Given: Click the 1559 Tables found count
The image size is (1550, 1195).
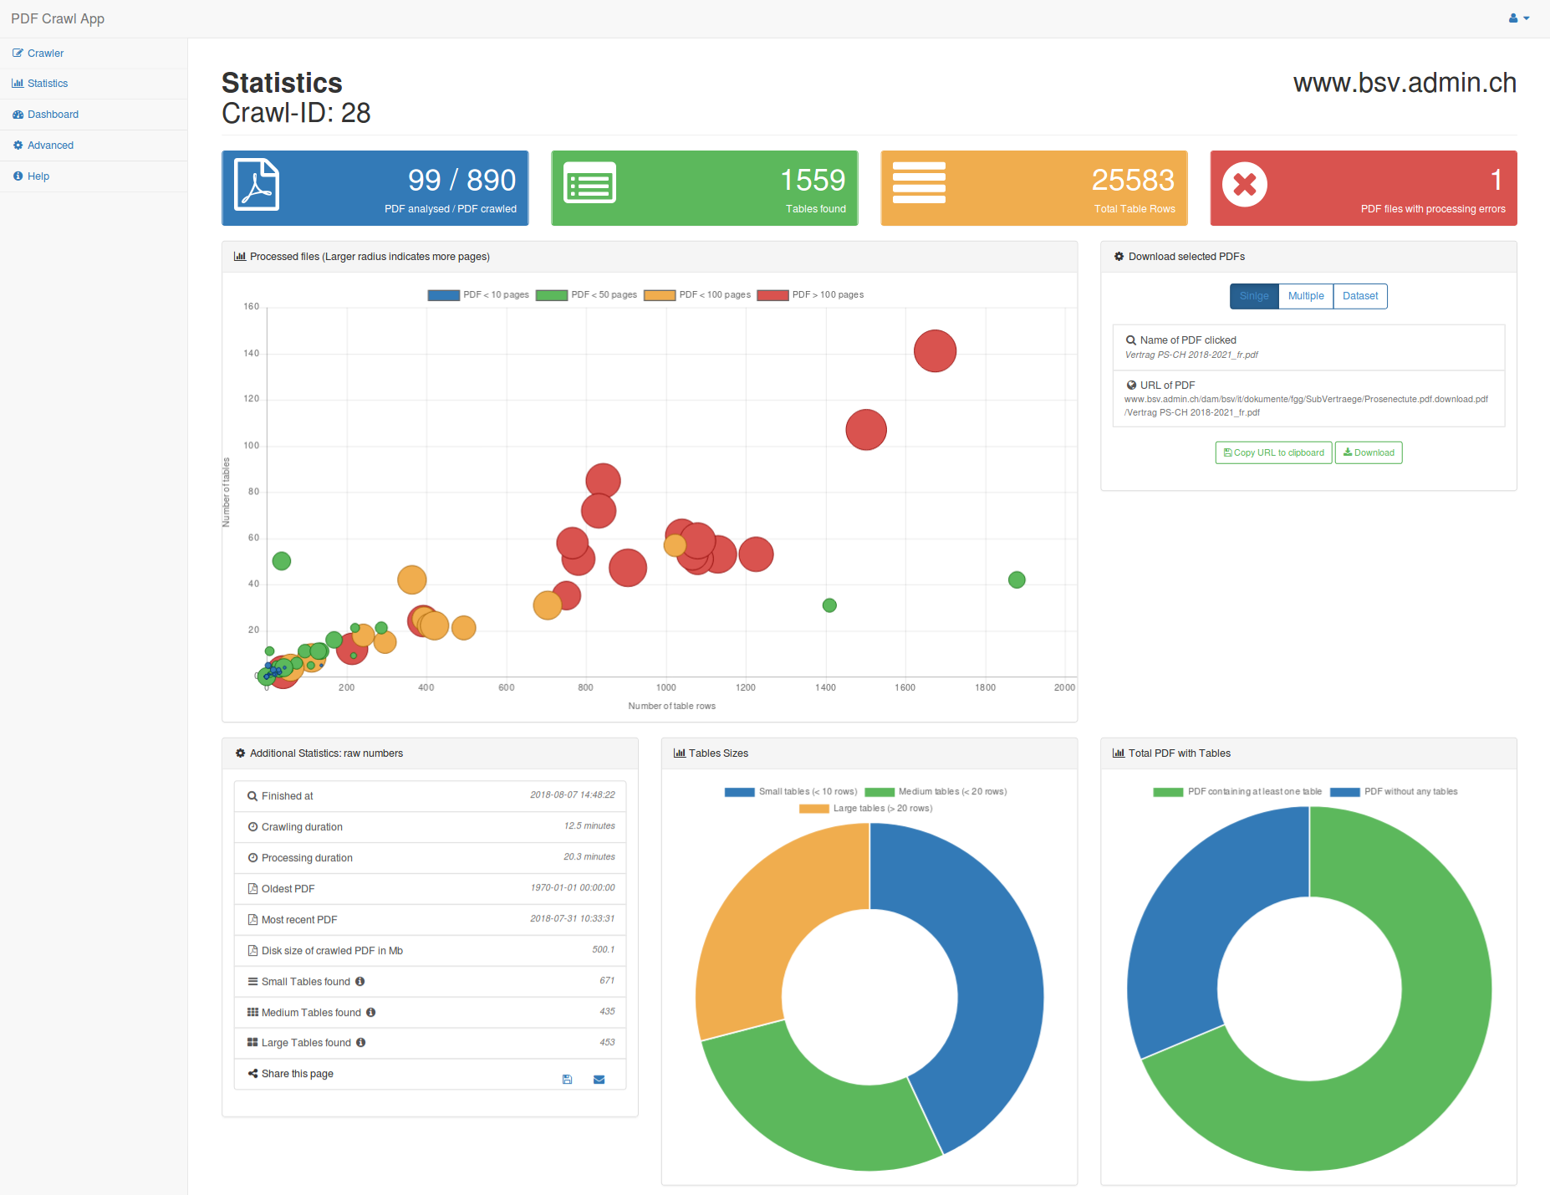Looking at the screenshot, I should (813, 180).
